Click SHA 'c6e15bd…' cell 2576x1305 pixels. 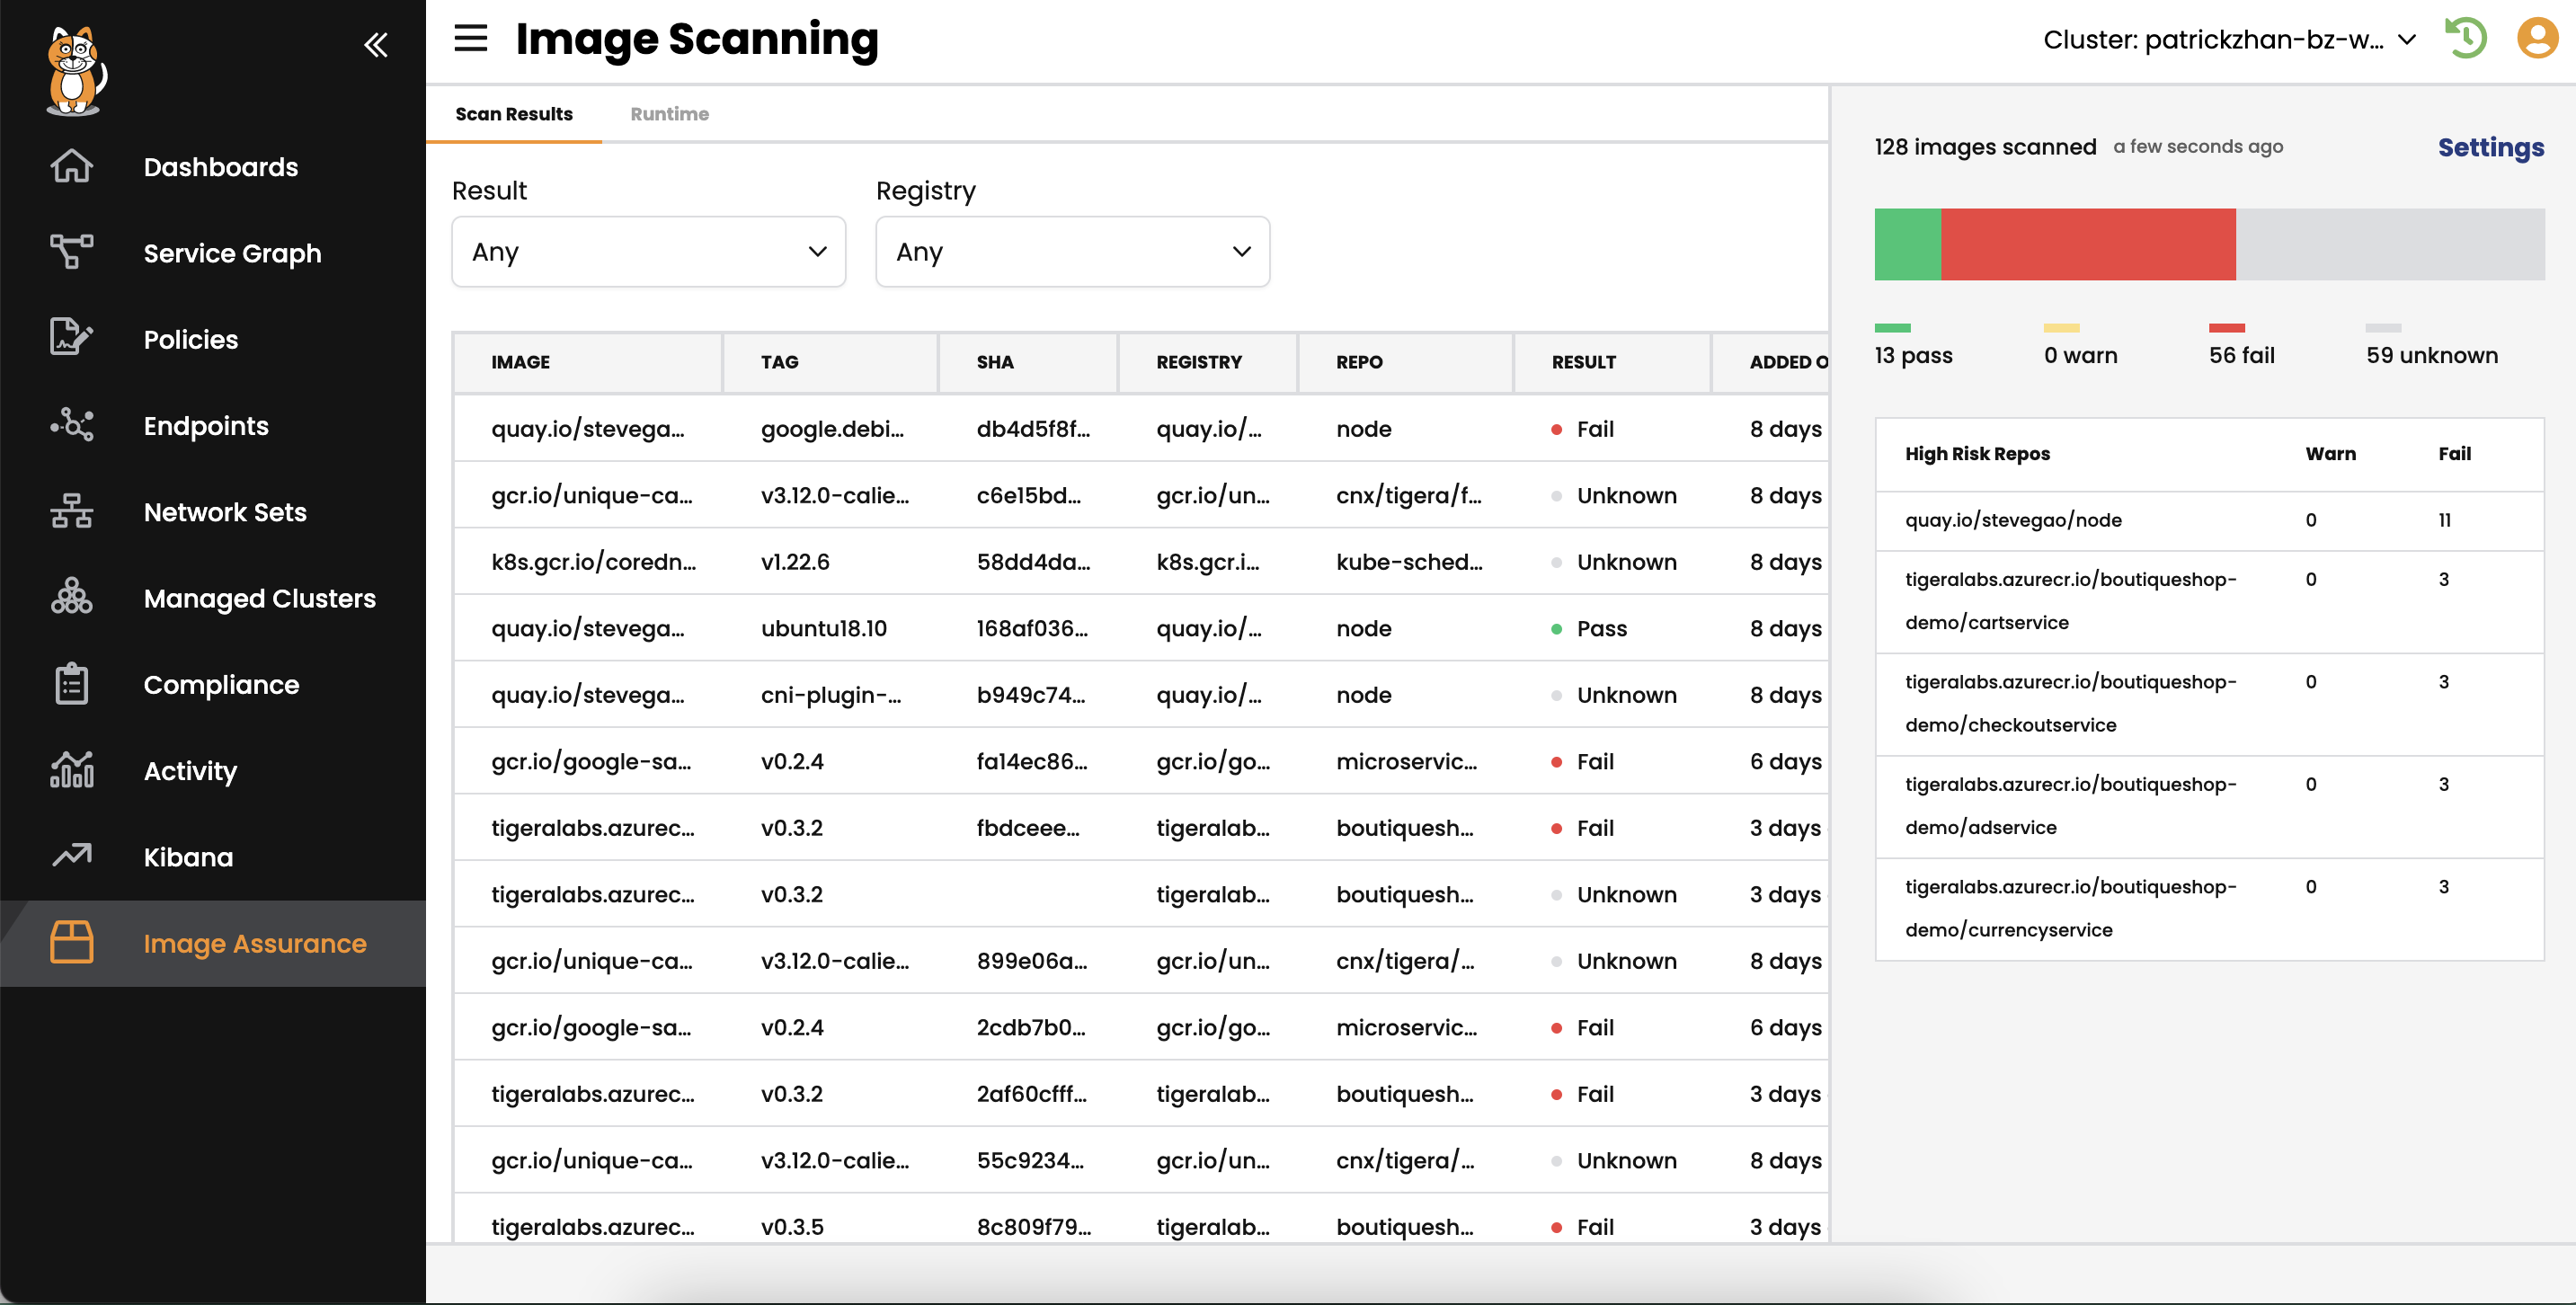1028,495
